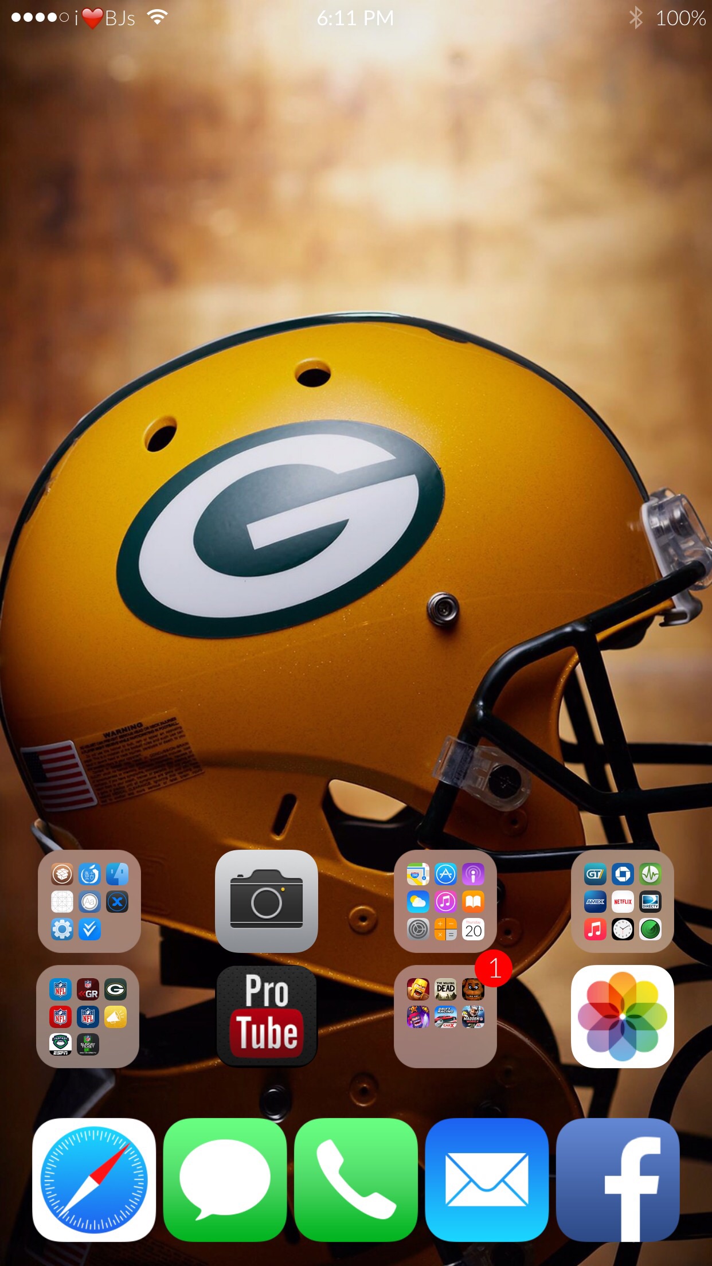This screenshot has height=1266, width=712.
Task: Tap the signal strength dots in the status bar
Action: pos(40,17)
